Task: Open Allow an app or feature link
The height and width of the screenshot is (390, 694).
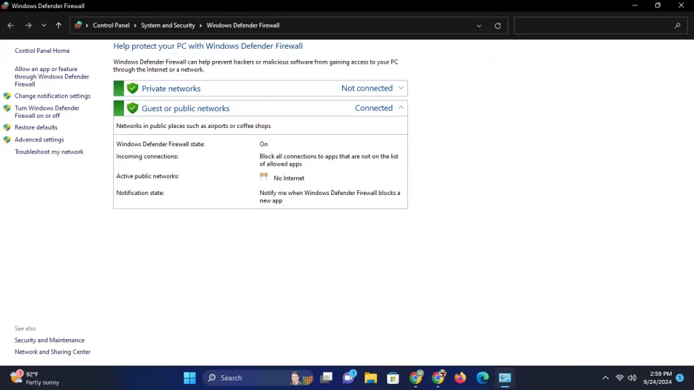Action: (52, 77)
